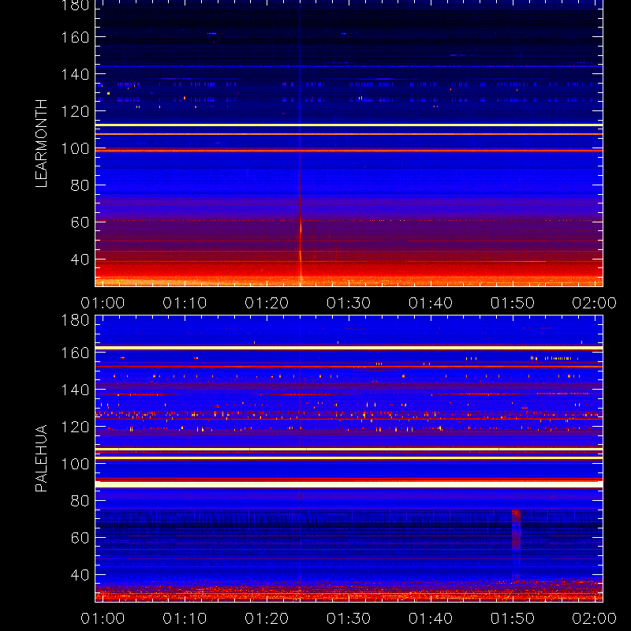This screenshot has height=631, width=631.
Task: Click the 01:10 time label under the Palehua plot
Action: [x=185, y=618]
